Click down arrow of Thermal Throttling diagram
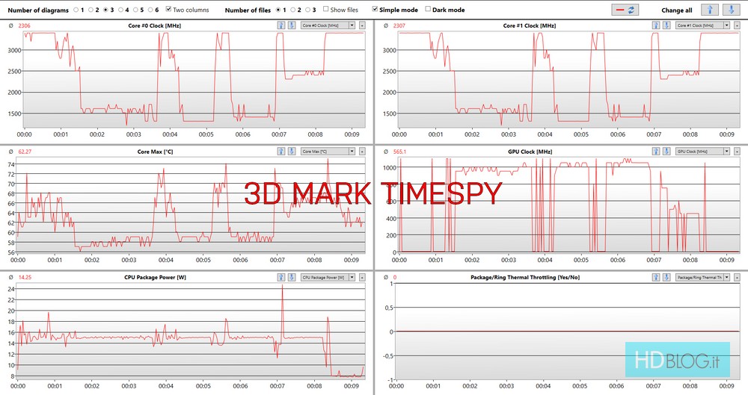The width and height of the screenshot is (748, 395). click(666, 277)
